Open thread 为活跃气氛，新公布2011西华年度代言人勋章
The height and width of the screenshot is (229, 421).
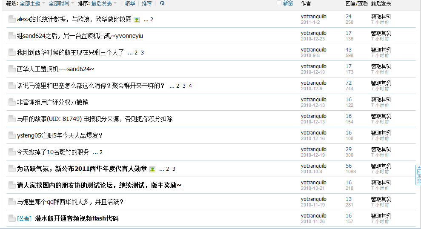point(82,169)
